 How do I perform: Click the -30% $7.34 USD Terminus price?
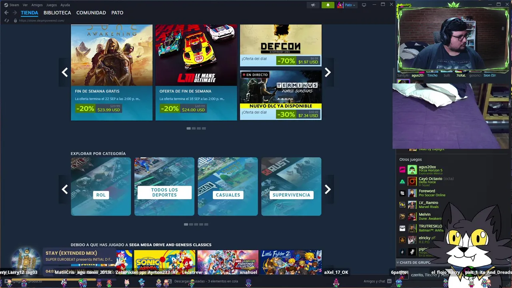pyautogui.click(x=298, y=114)
